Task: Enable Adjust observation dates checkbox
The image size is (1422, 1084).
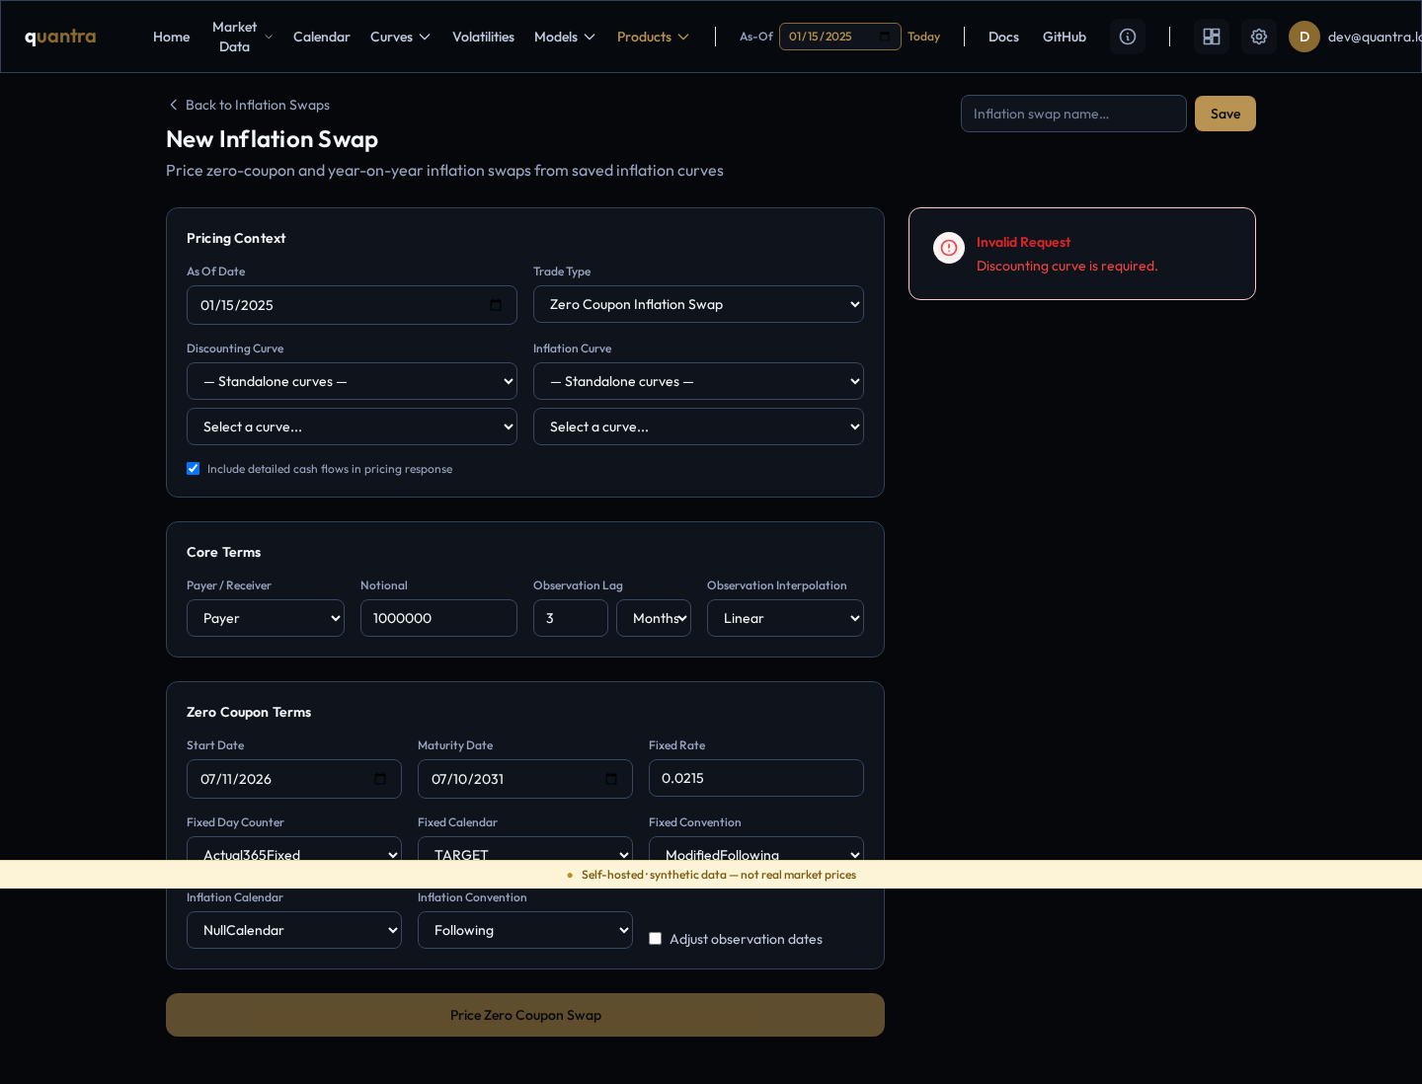Action: pyautogui.click(x=655, y=939)
